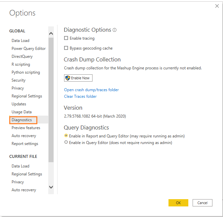Click the Cancel button
This screenshot has height=217, width=223.
pyautogui.click(x=203, y=203)
